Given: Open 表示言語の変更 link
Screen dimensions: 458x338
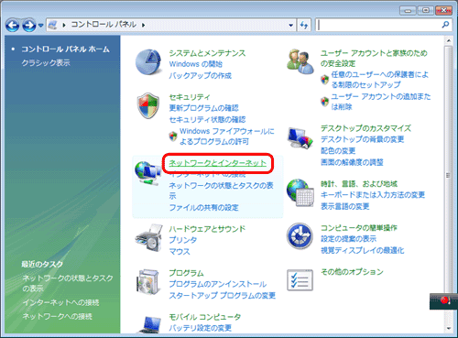Looking at the screenshot, I should pyautogui.click(x=344, y=206).
